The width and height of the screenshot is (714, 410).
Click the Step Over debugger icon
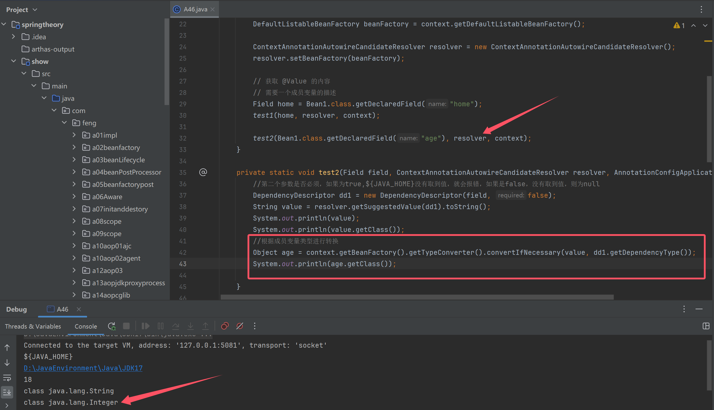click(x=176, y=326)
